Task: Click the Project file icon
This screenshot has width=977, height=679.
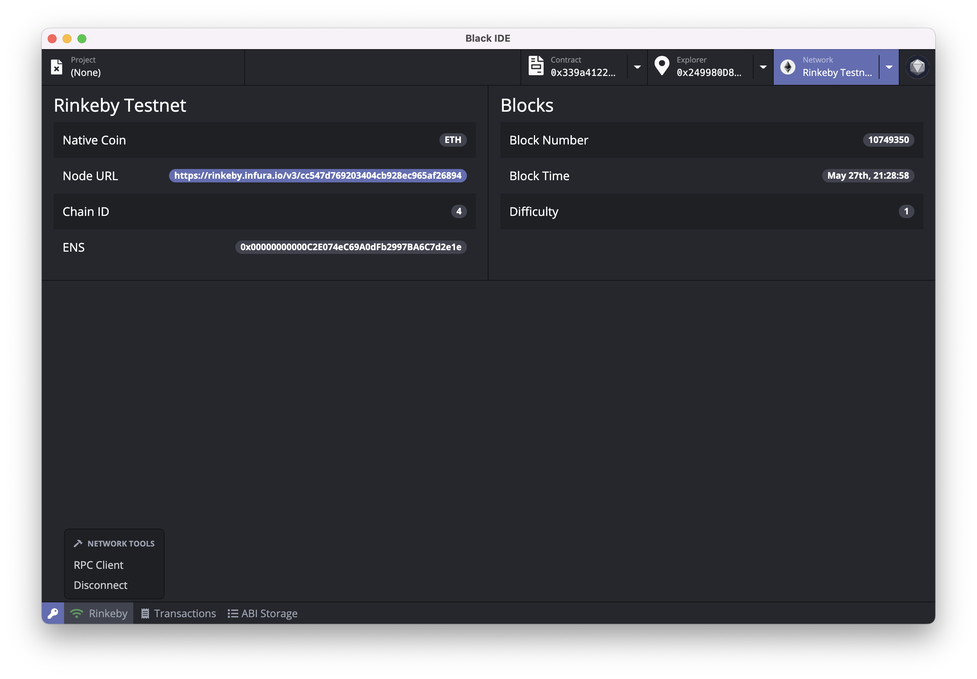Action: pos(57,67)
